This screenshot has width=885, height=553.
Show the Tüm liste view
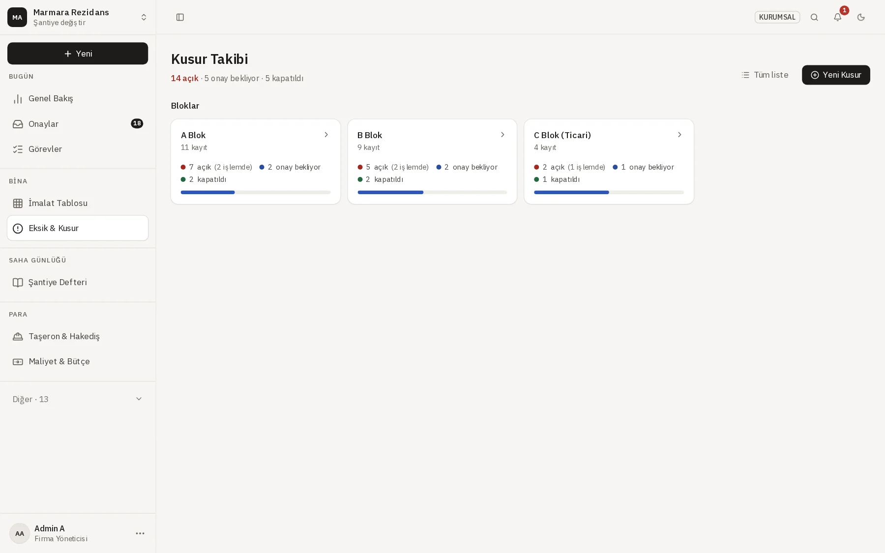(x=765, y=75)
